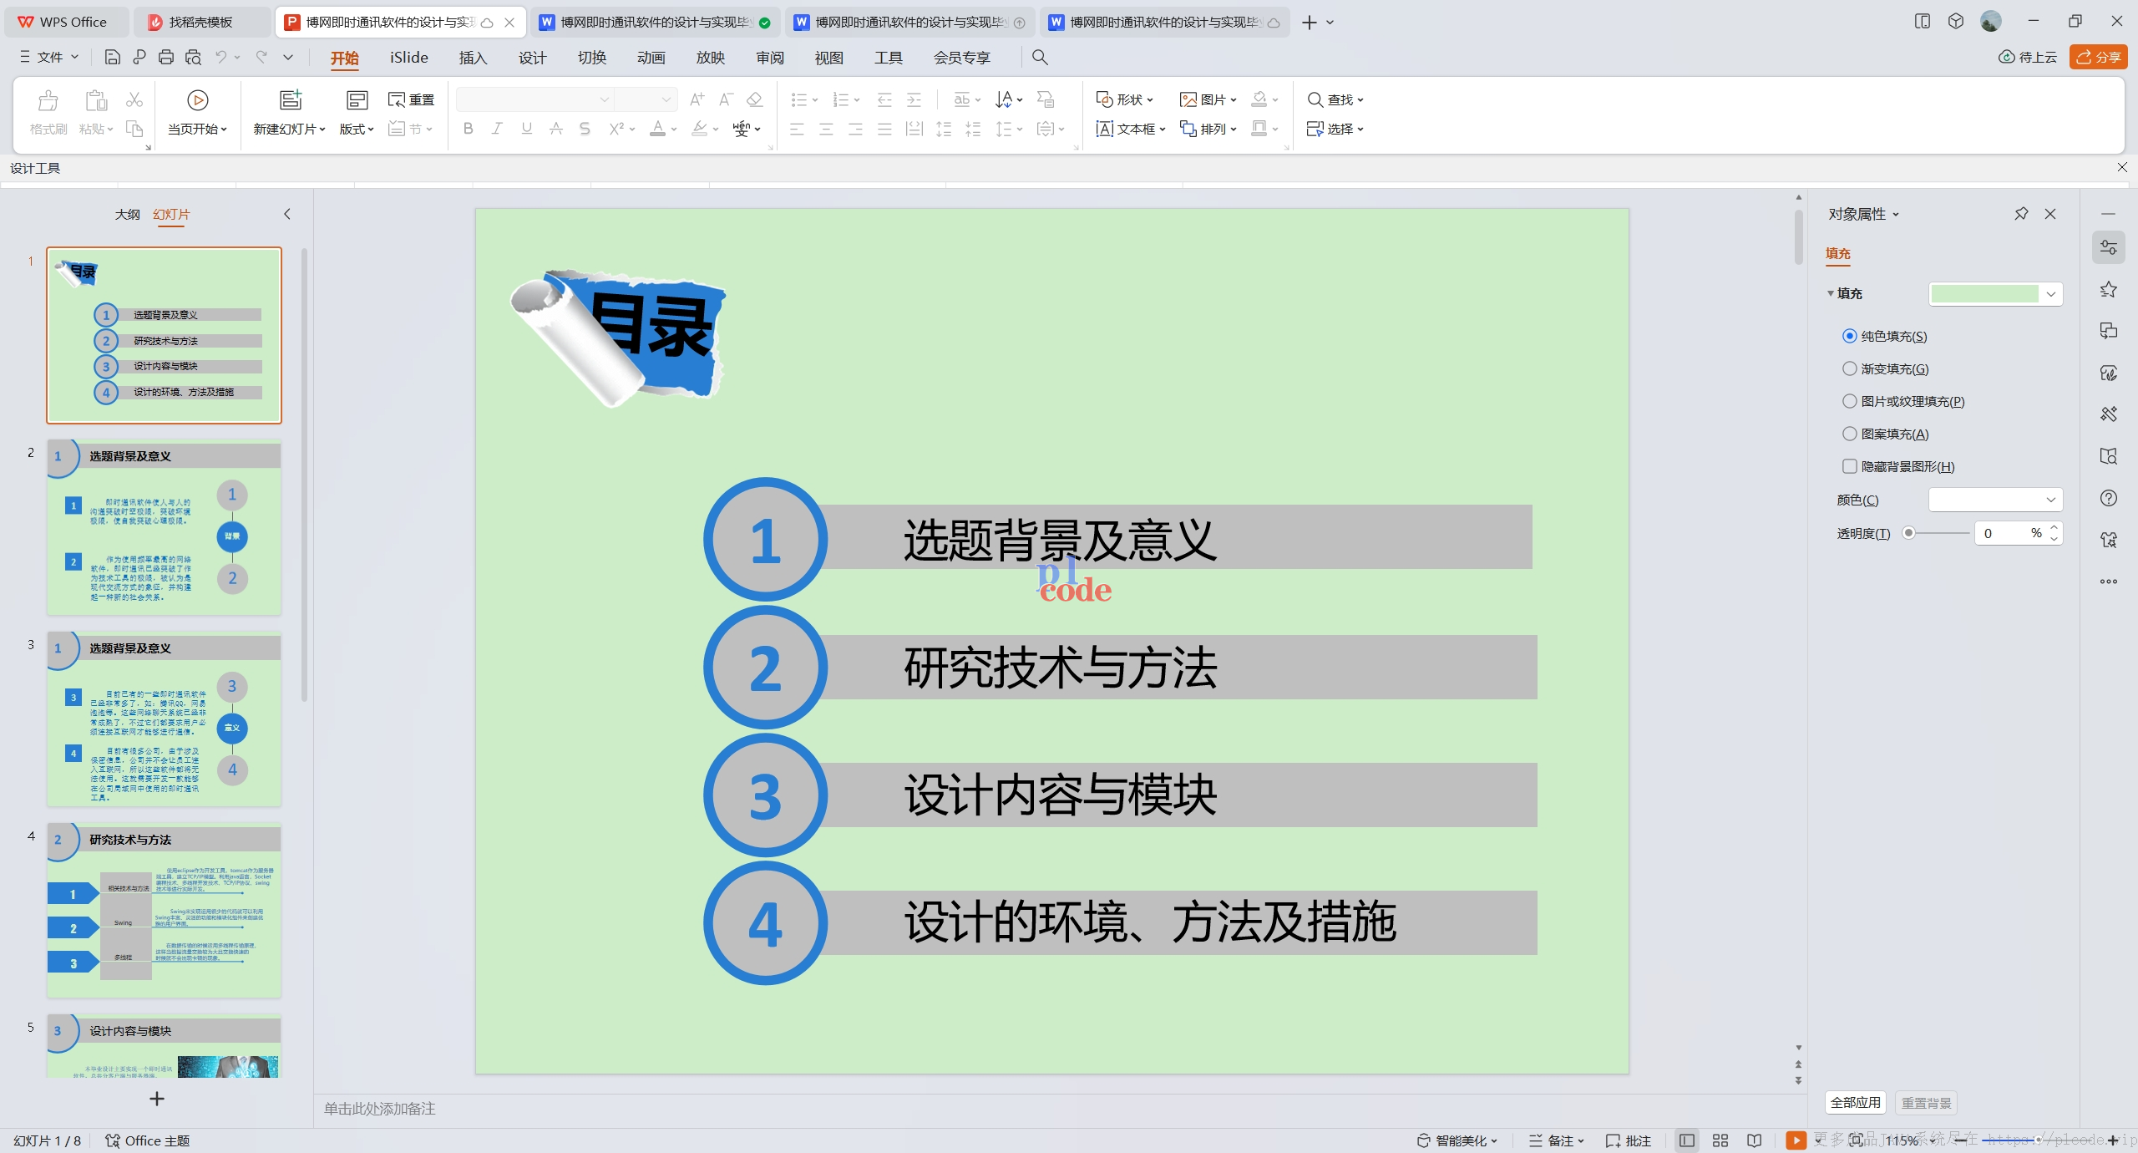Viewport: 2138px width, 1153px height.
Task: Click the 全部应用 button
Action: tap(1856, 1102)
